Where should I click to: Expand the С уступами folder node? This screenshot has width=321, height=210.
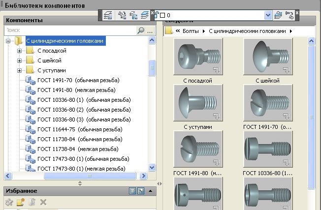(x=20, y=70)
